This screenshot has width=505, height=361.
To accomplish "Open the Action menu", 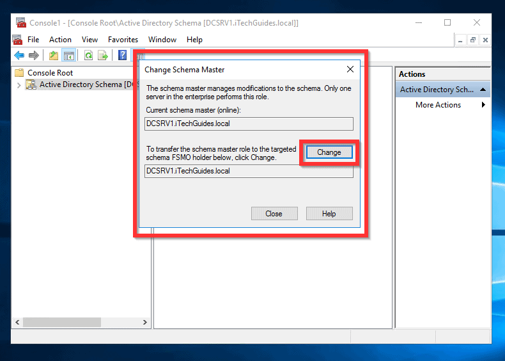I will point(60,40).
